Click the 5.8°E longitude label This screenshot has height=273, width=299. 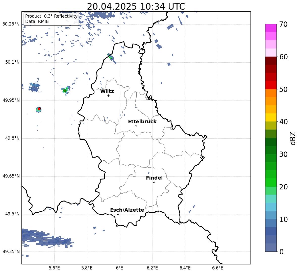[x=87, y=268]
